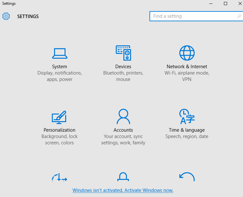Click 'Display, notifications, apps, power' description
This screenshot has width=243, height=197.
(60, 76)
